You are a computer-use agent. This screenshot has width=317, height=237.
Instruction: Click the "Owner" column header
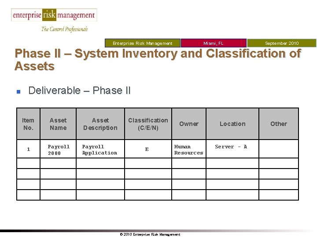(x=189, y=124)
